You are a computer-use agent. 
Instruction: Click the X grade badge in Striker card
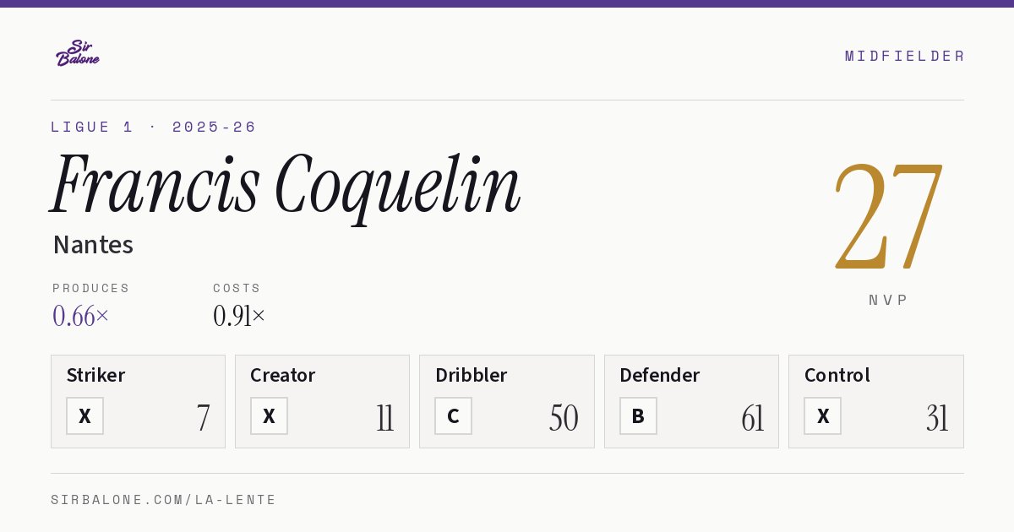(84, 415)
